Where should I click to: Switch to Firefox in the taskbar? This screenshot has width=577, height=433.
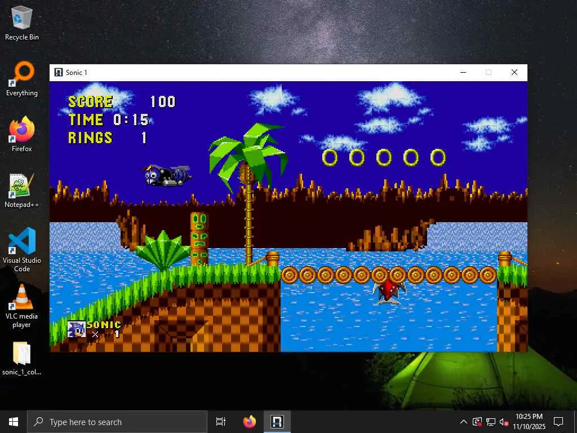[250, 422]
